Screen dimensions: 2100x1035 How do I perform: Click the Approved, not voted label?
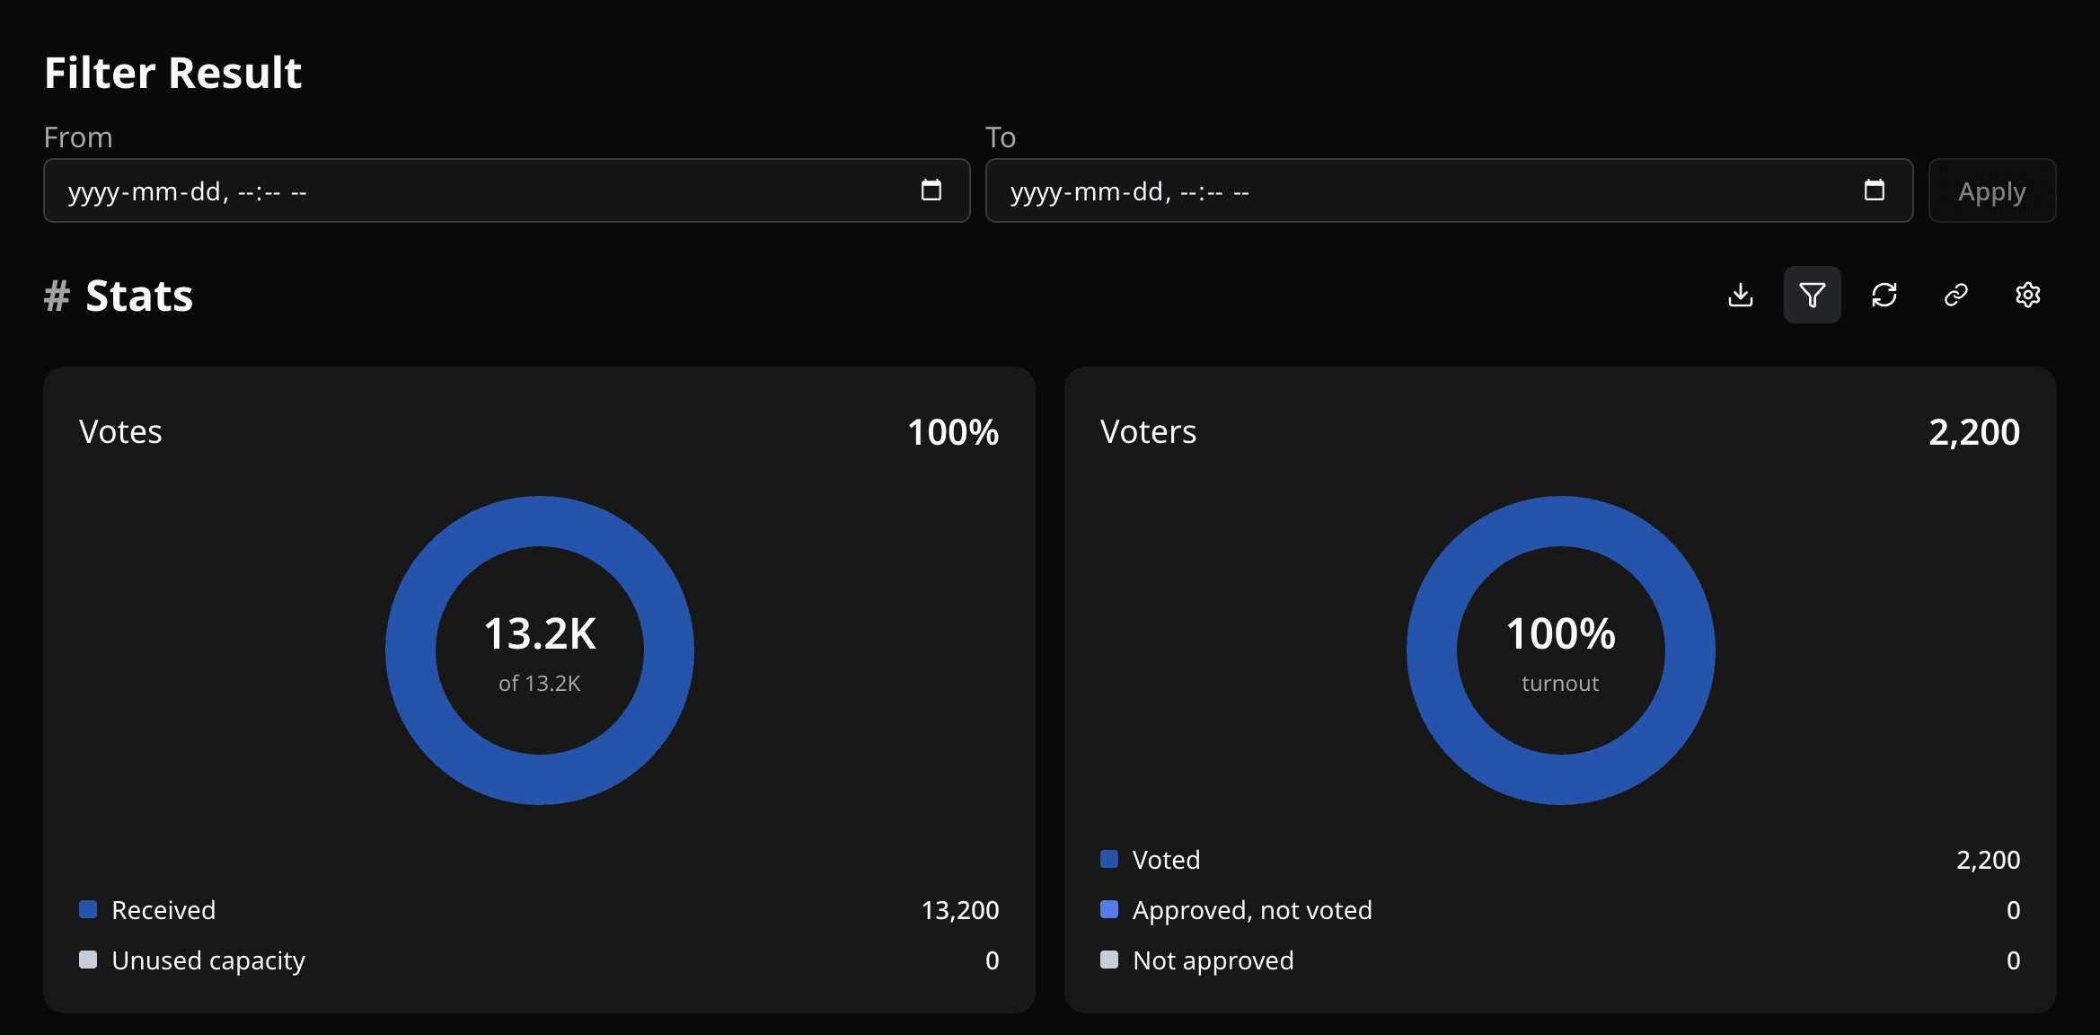[1252, 910]
